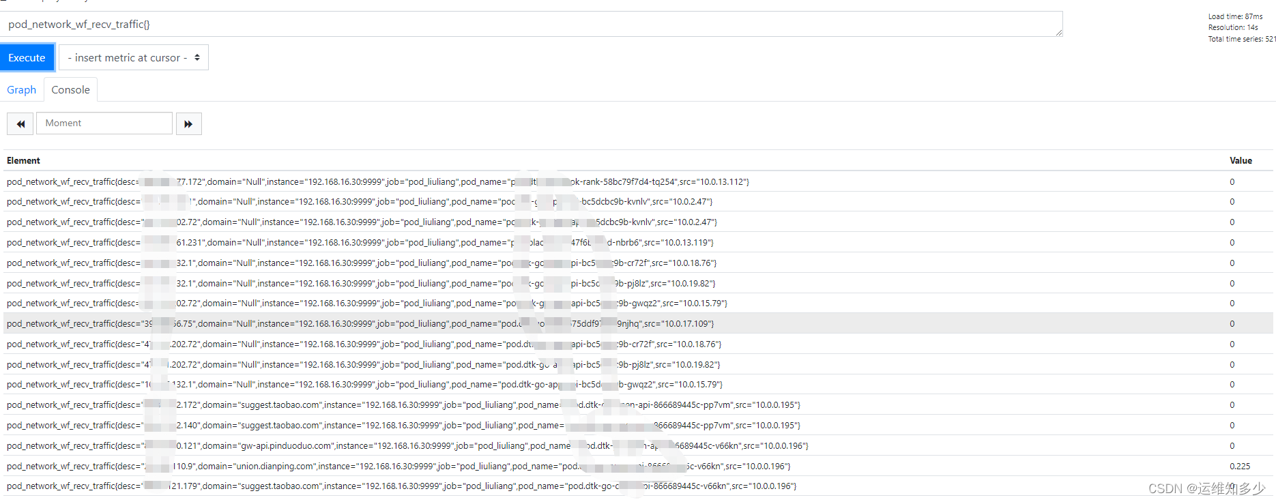Select the union.dianping.com domain row
Image resolution: width=1276 pixels, height=502 pixels.
(638, 466)
